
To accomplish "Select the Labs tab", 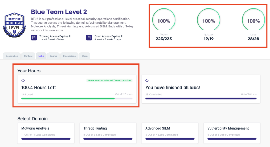I will [41, 56].
